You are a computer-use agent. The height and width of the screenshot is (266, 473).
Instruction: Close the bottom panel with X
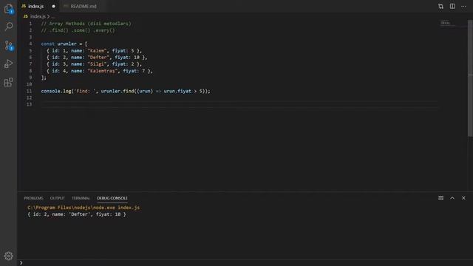(x=463, y=198)
